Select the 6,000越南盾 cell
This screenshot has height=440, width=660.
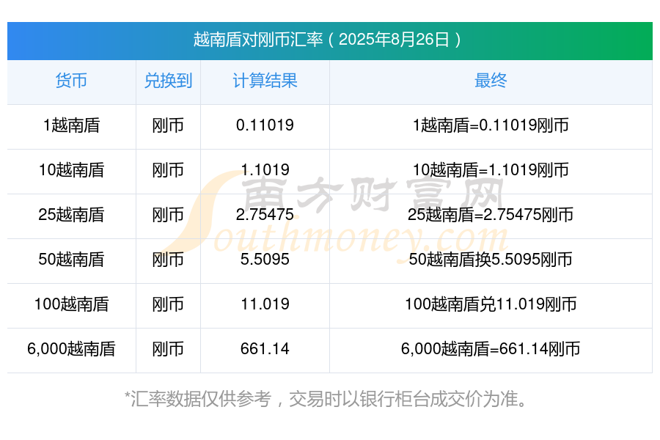[71, 349]
